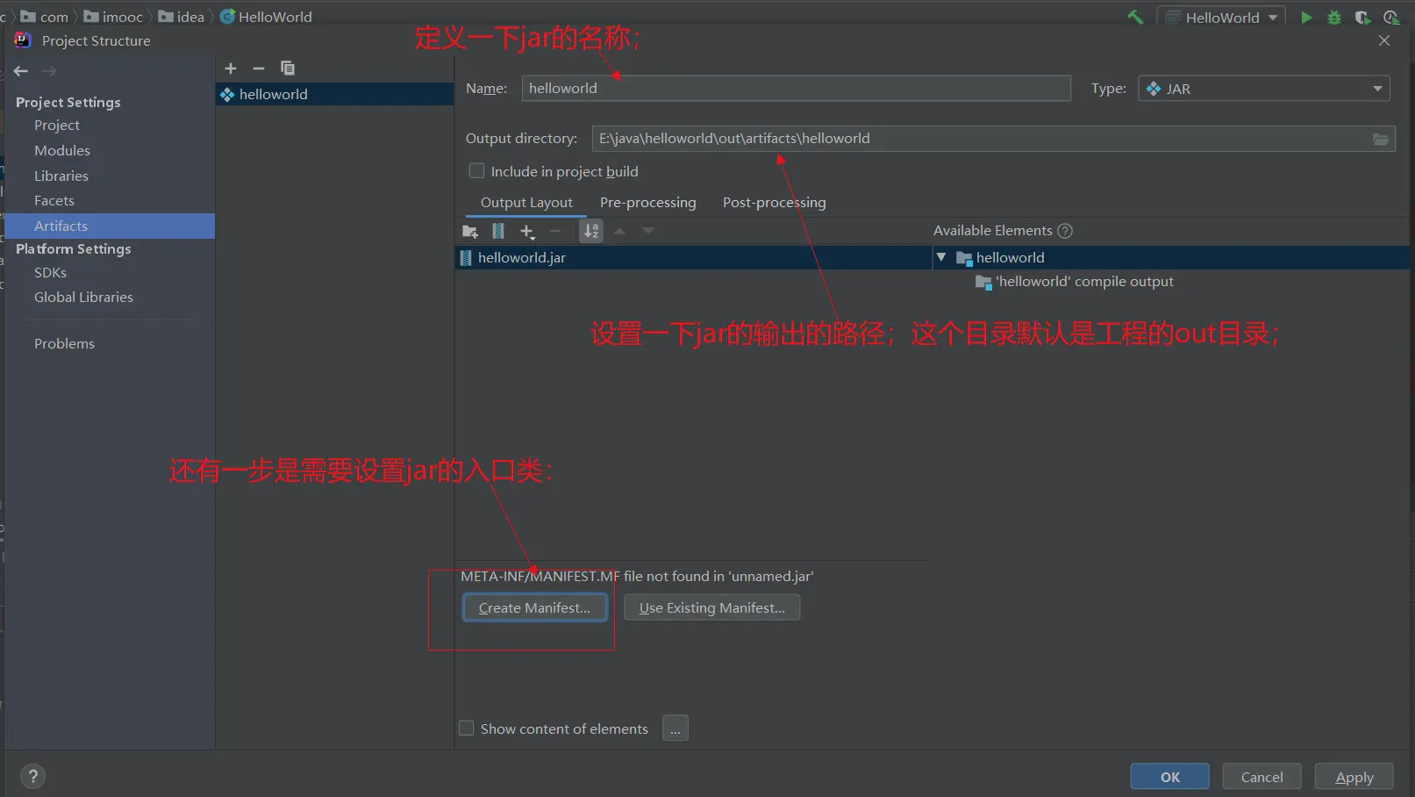This screenshot has height=797, width=1415.
Task: Open SDKs under Platform Settings
Action: click(51, 273)
